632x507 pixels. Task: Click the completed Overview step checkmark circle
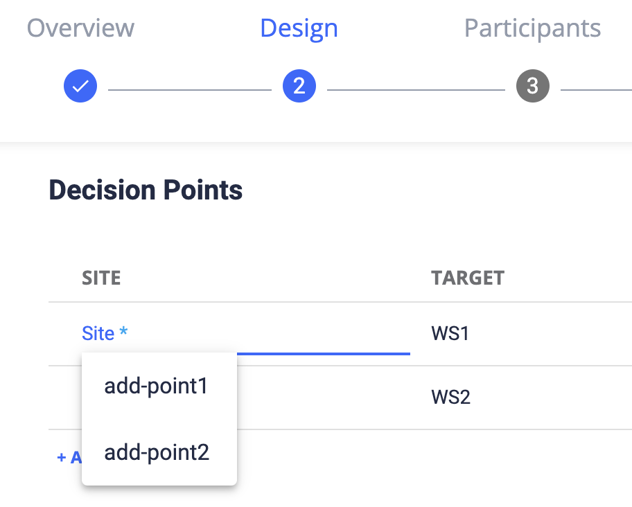80,86
